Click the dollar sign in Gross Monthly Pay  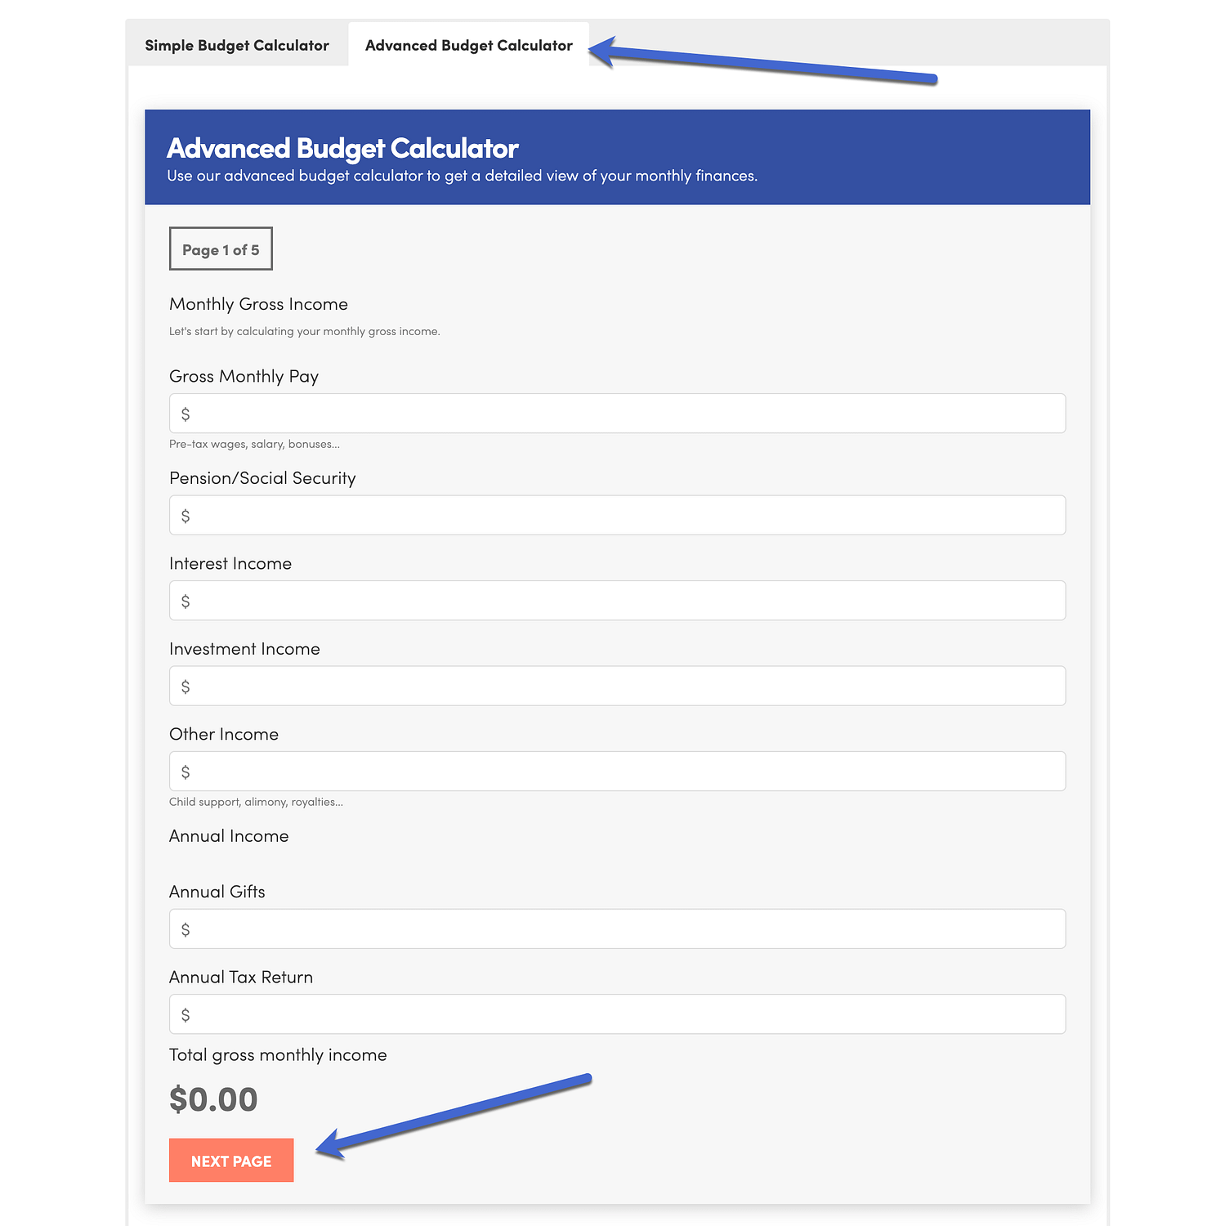tap(186, 414)
